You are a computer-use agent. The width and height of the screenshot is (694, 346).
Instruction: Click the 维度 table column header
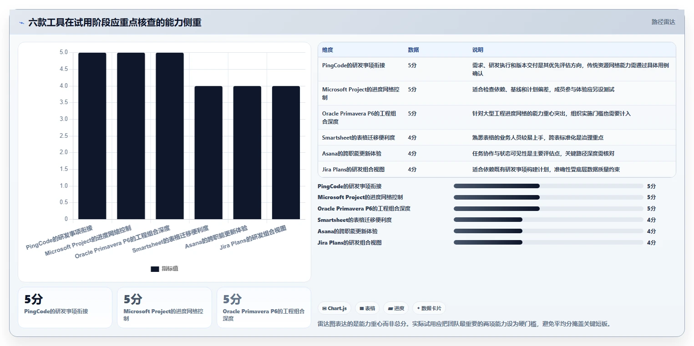(328, 50)
